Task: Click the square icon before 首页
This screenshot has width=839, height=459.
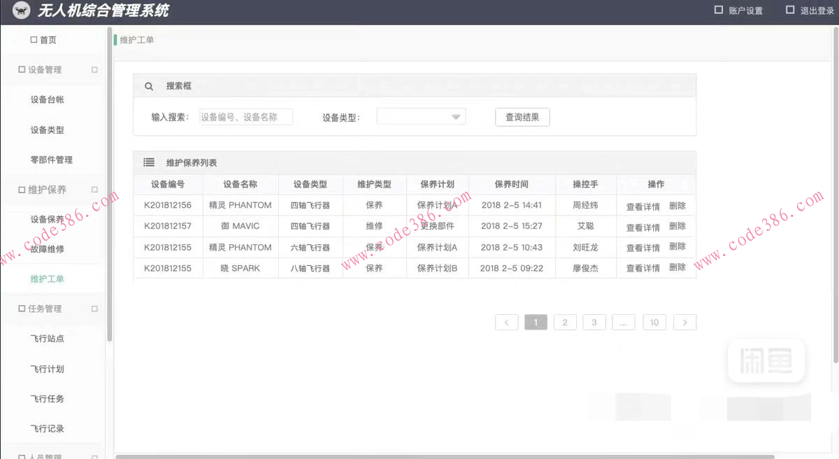Action: pyautogui.click(x=34, y=40)
